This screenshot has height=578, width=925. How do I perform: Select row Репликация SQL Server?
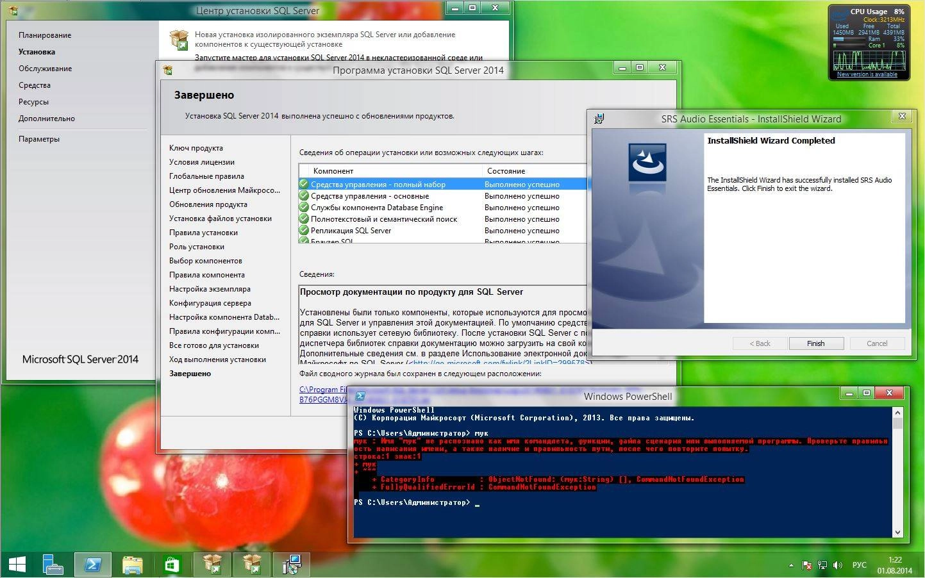tap(442, 230)
